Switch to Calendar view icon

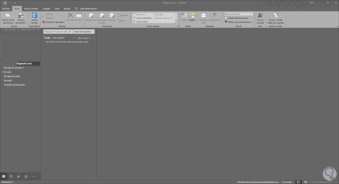click(11, 176)
